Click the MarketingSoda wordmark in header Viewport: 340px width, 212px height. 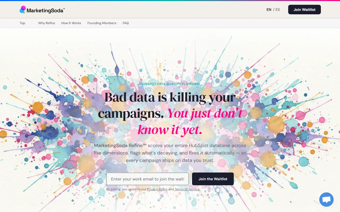click(46, 10)
